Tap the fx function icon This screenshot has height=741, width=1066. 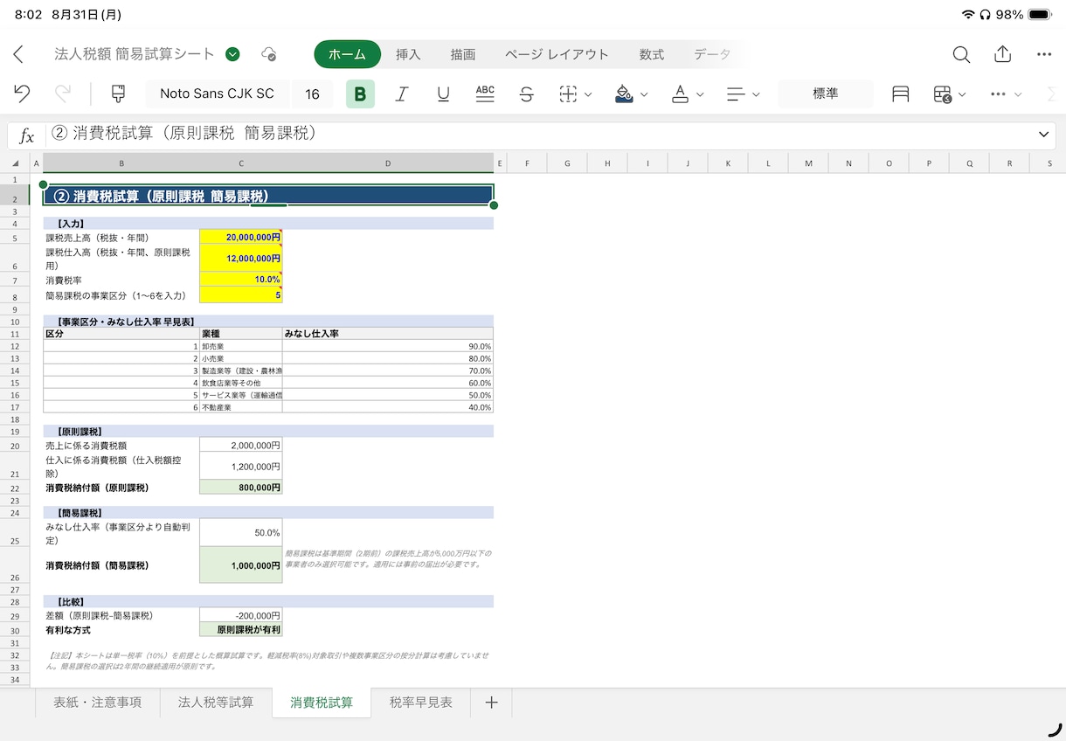coord(27,135)
